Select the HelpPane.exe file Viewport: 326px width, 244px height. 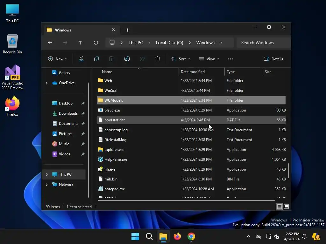[191, 159]
